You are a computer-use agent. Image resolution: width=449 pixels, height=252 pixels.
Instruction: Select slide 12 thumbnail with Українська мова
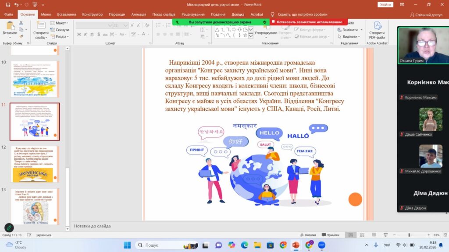click(35, 164)
